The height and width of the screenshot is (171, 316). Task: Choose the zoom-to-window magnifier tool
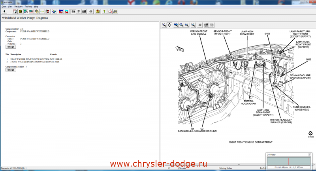coord(176,25)
